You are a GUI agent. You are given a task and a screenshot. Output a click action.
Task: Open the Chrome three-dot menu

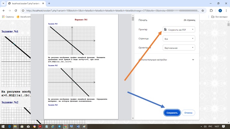226,10
